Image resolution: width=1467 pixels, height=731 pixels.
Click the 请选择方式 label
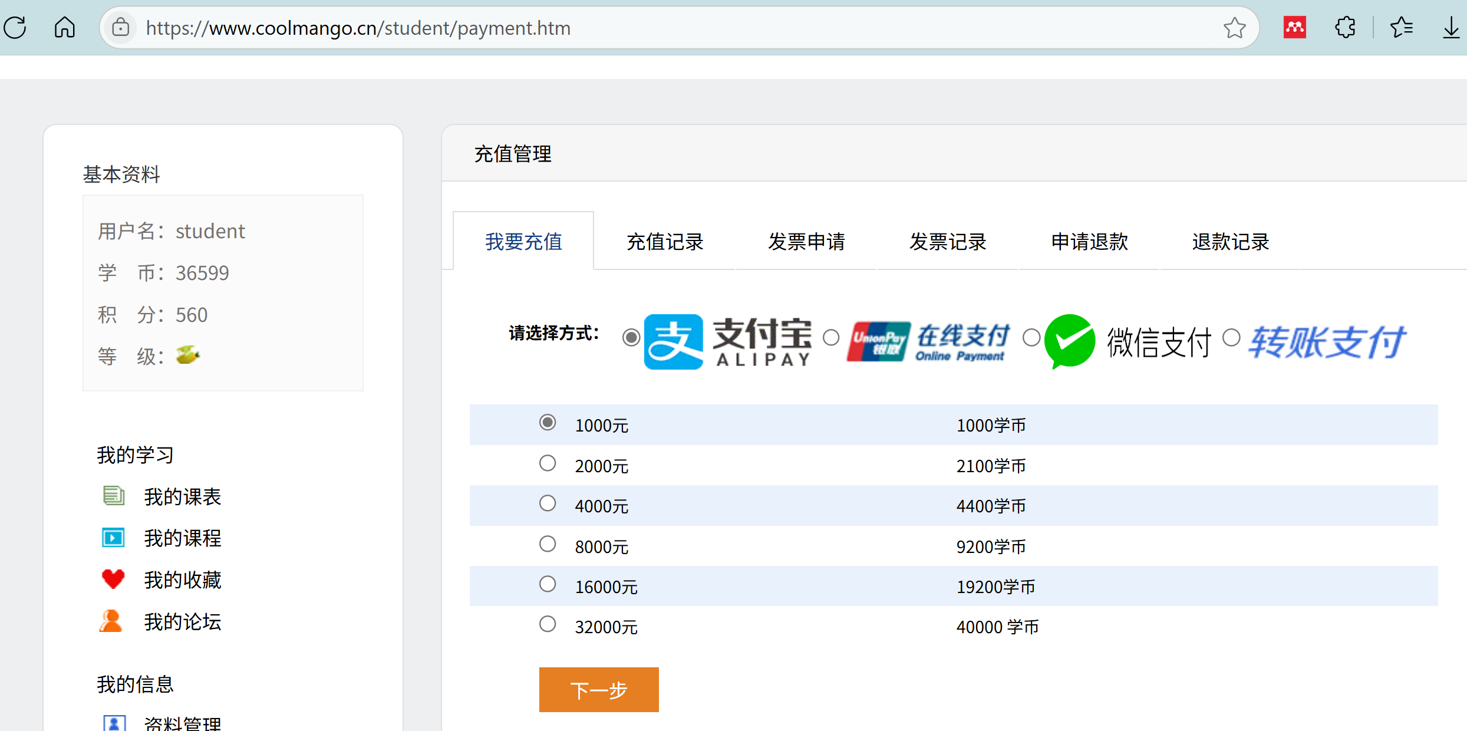tap(554, 333)
